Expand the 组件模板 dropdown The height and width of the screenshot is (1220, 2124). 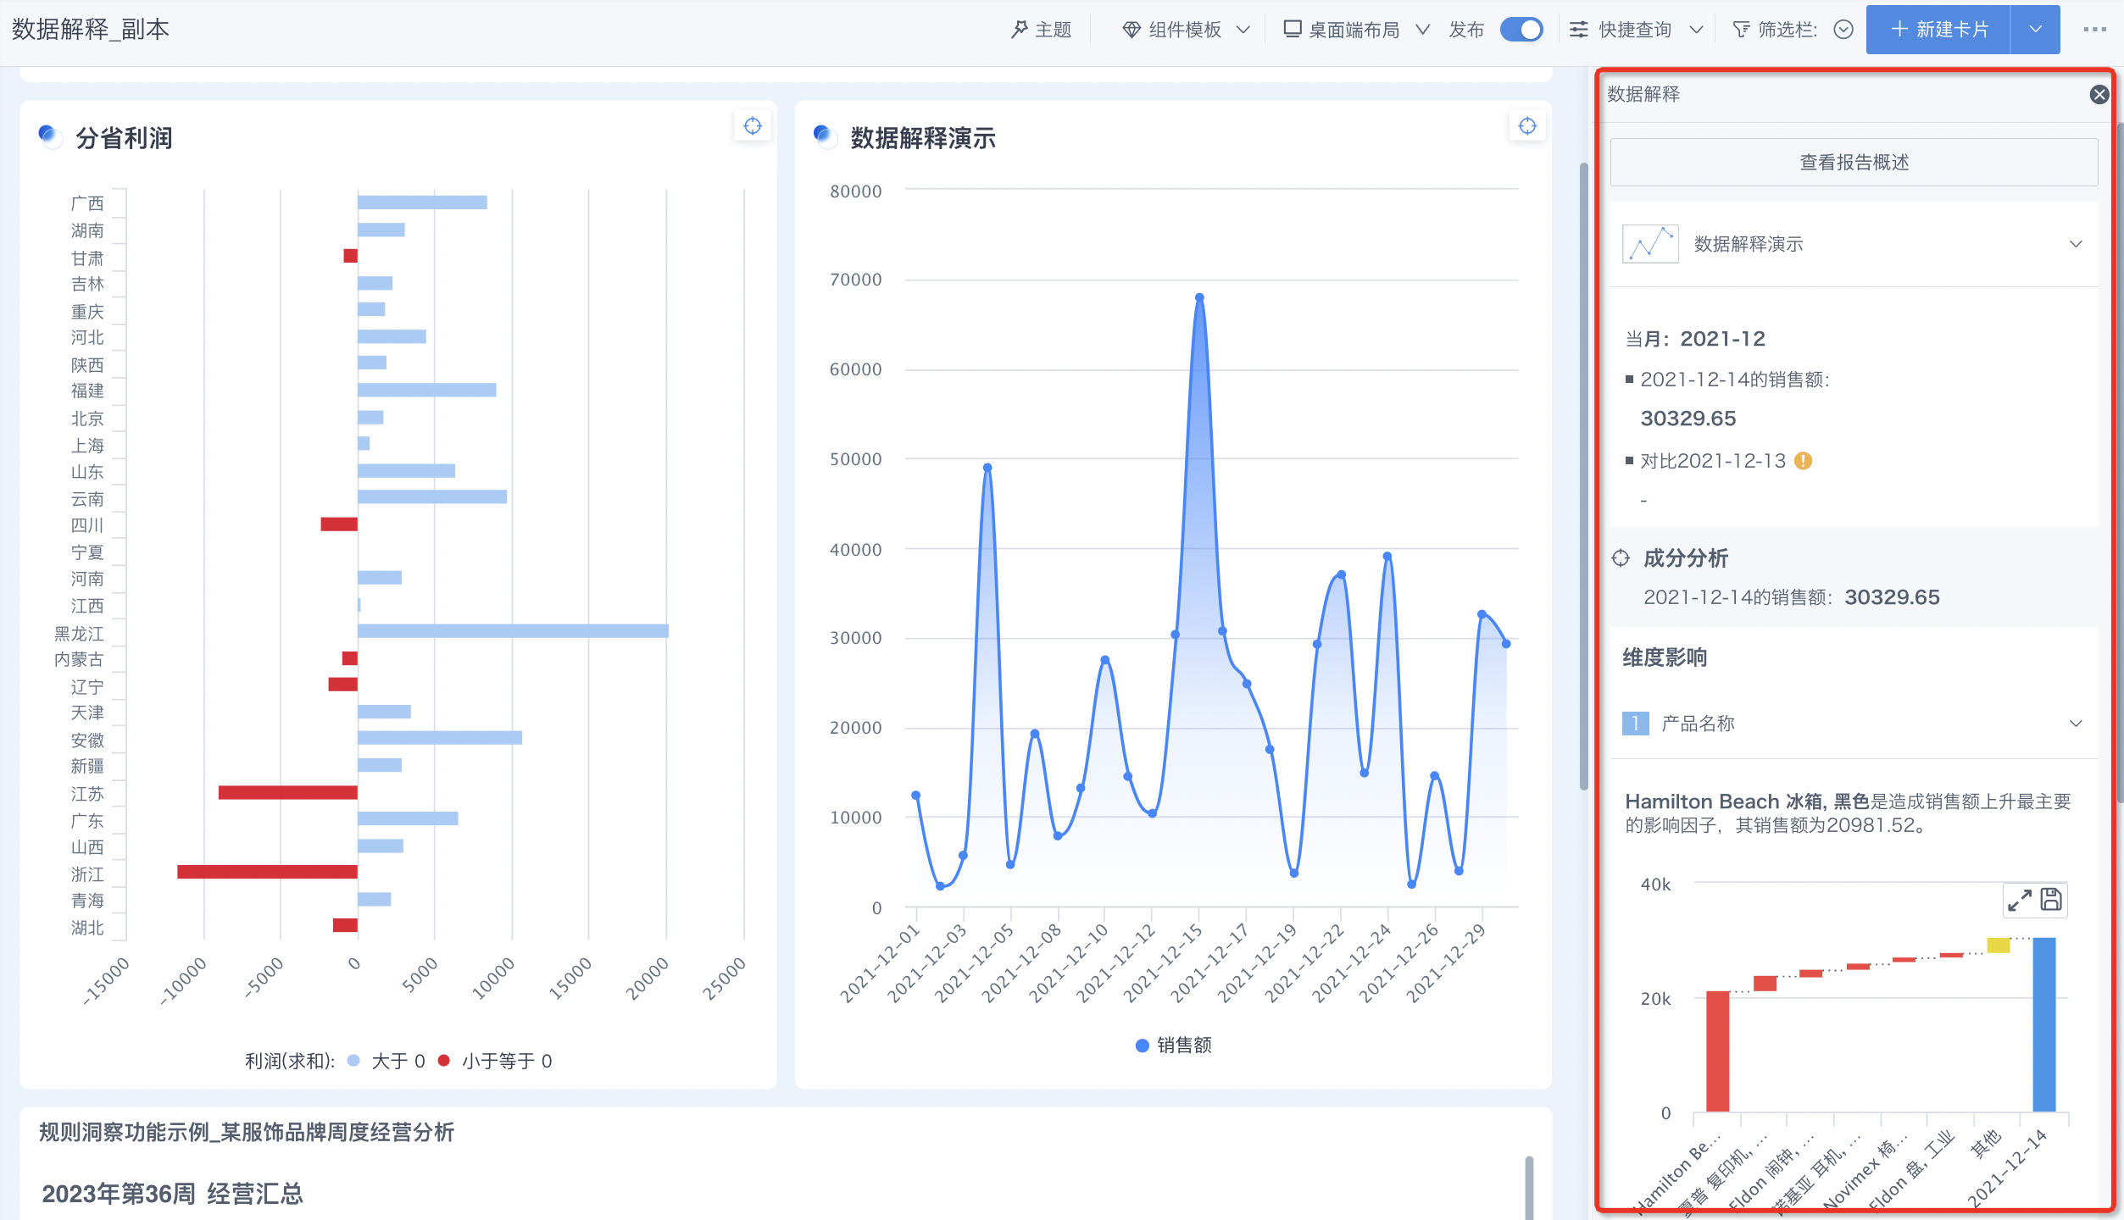(x=1186, y=30)
